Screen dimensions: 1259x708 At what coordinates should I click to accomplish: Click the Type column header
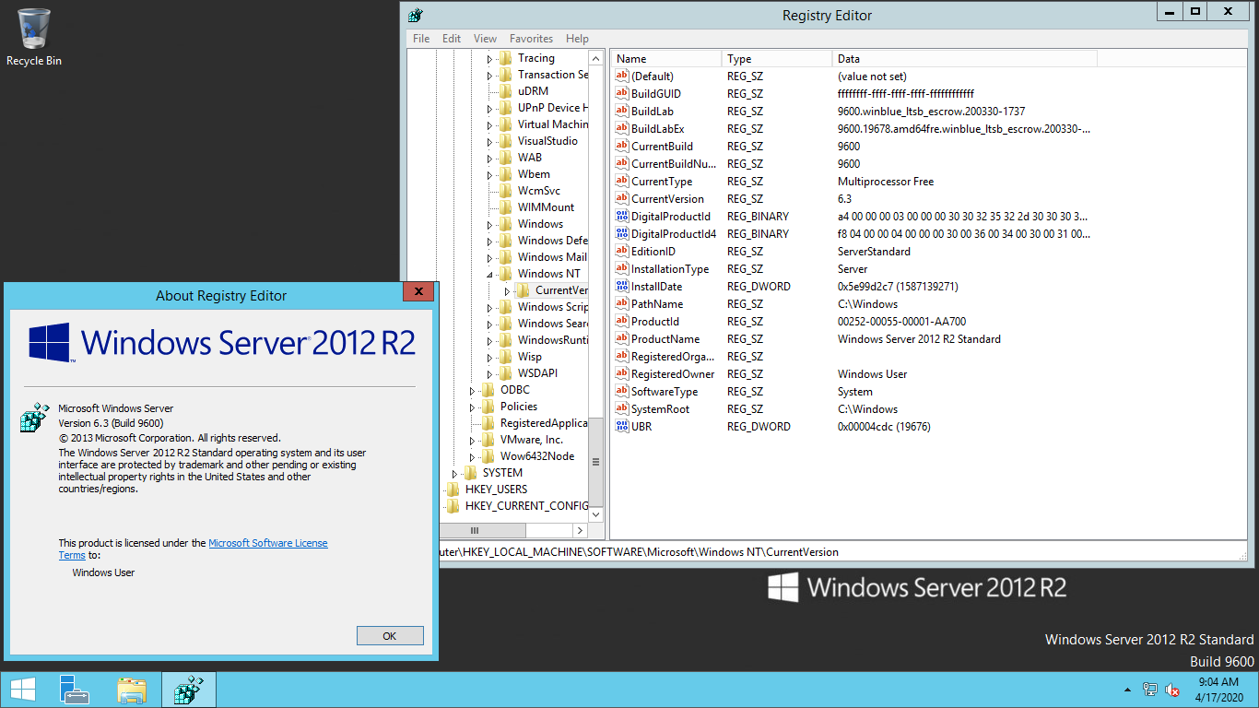[776, 59]
